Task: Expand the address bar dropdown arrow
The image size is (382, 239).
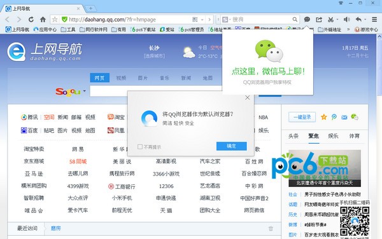Action: [202, 20]
